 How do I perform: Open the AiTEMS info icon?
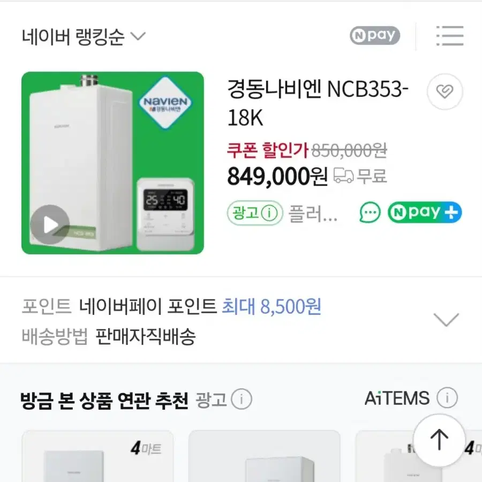click(x=447, y=397)
